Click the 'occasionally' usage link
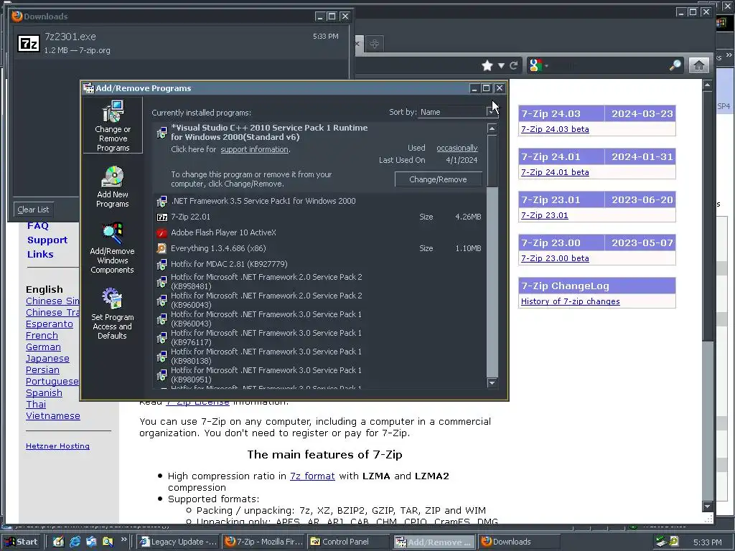 pyautogui.click(x=457, y=148)
